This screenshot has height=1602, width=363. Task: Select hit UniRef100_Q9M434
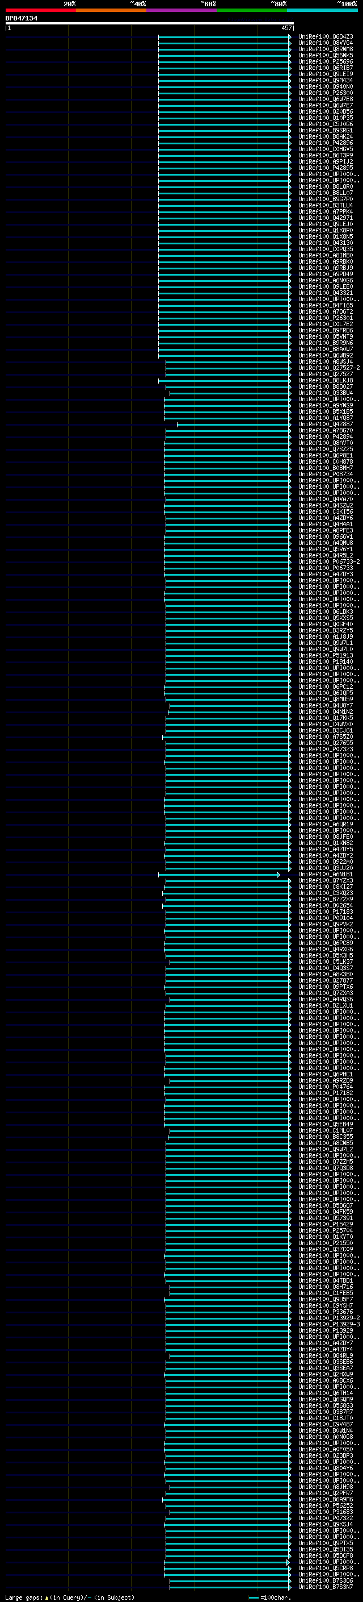(326, 80)
